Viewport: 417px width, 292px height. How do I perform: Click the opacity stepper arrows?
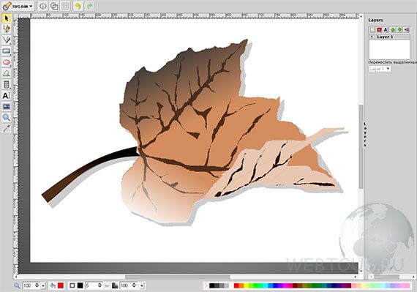(134, 285)
